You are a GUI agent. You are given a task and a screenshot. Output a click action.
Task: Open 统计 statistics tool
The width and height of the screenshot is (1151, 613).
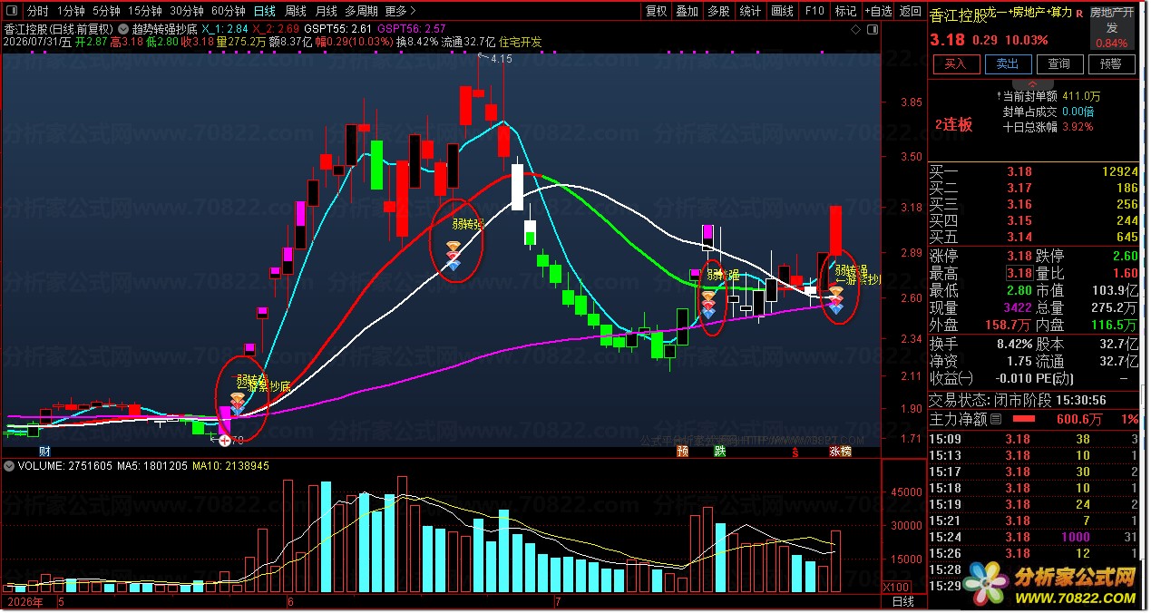[x=750, y=12]
